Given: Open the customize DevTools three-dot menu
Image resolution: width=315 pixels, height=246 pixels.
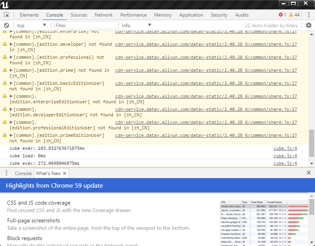Looking at the screenshot, I should coord(309,15).
